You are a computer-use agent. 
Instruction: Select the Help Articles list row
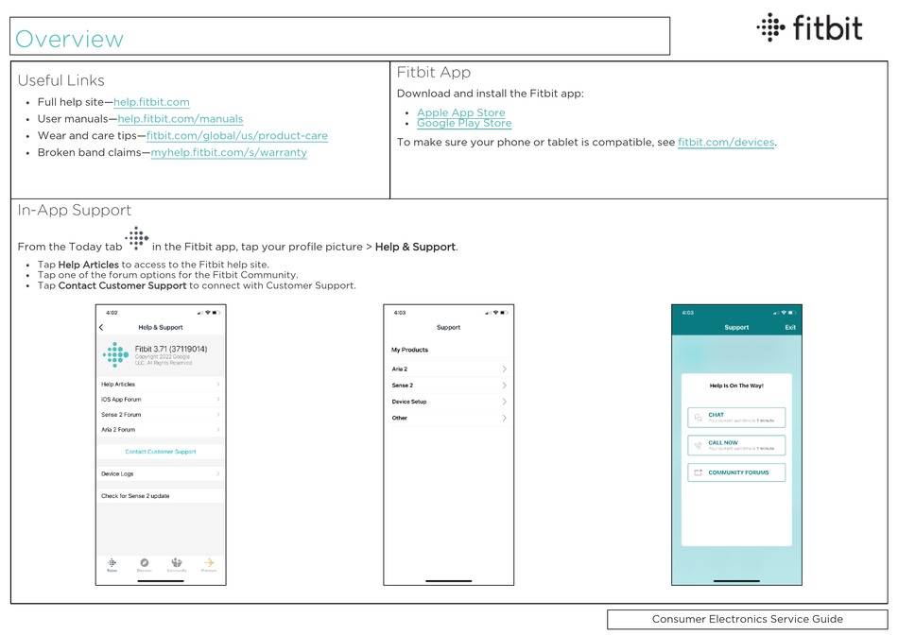161,385
